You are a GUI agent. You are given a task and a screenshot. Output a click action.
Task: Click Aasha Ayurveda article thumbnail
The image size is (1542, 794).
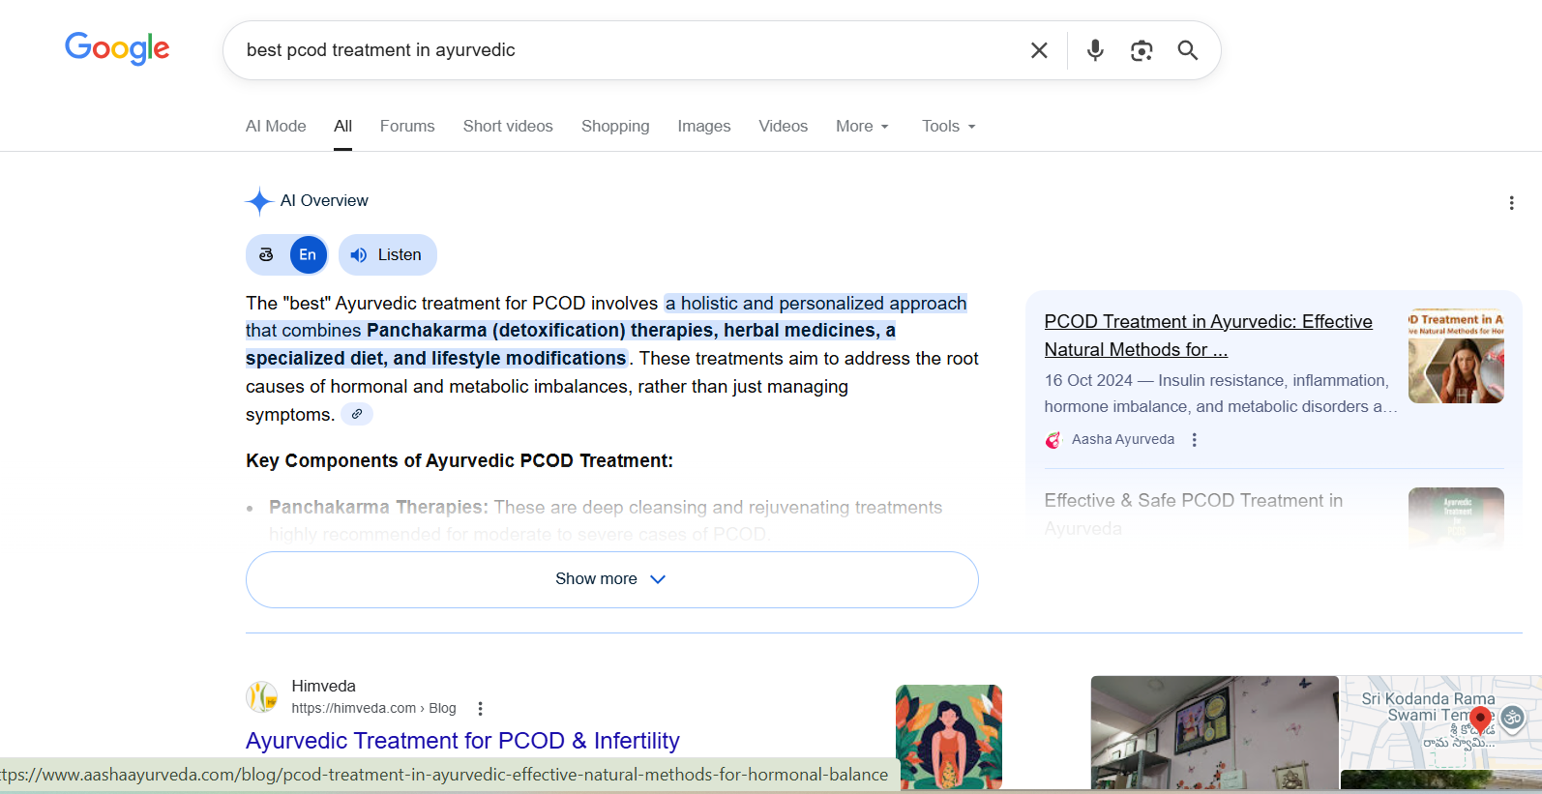click(1456, 356)
